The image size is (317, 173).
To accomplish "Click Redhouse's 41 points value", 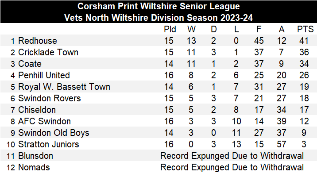I will tap(304, 41).
